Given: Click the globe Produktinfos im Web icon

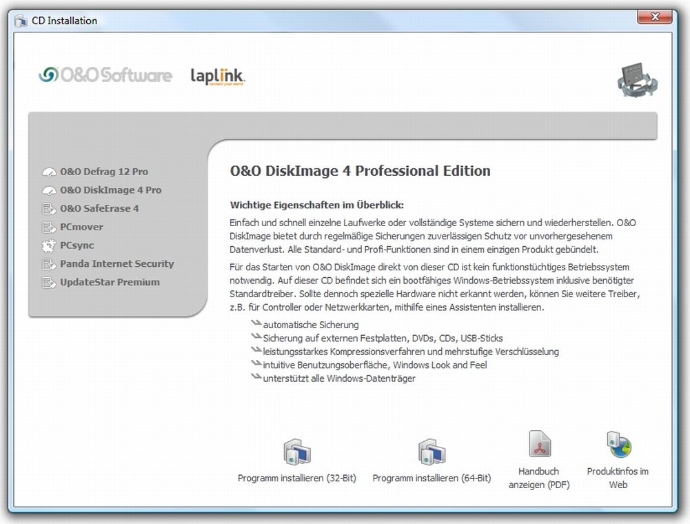Looking at the screenshot, I should click(619, 445).
